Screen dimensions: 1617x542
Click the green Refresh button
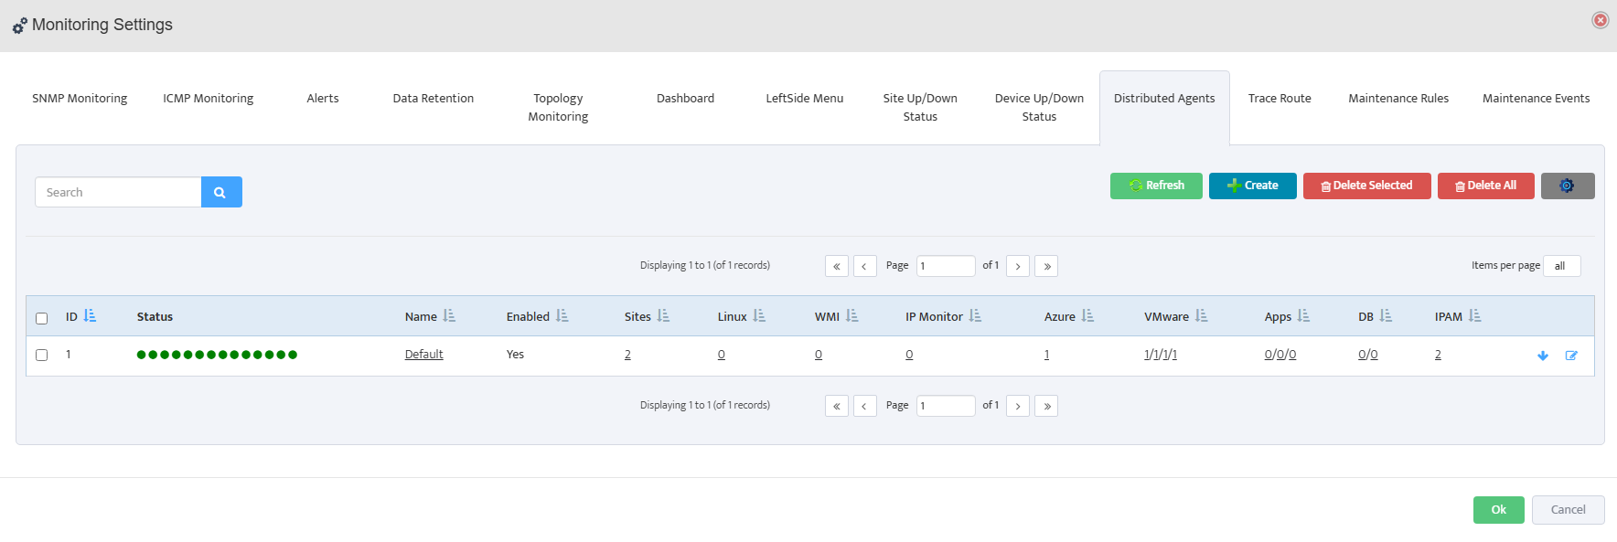click(x=1156, y=186)
